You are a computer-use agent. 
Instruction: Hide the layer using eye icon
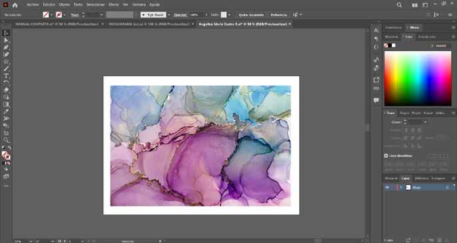(387, 188)
